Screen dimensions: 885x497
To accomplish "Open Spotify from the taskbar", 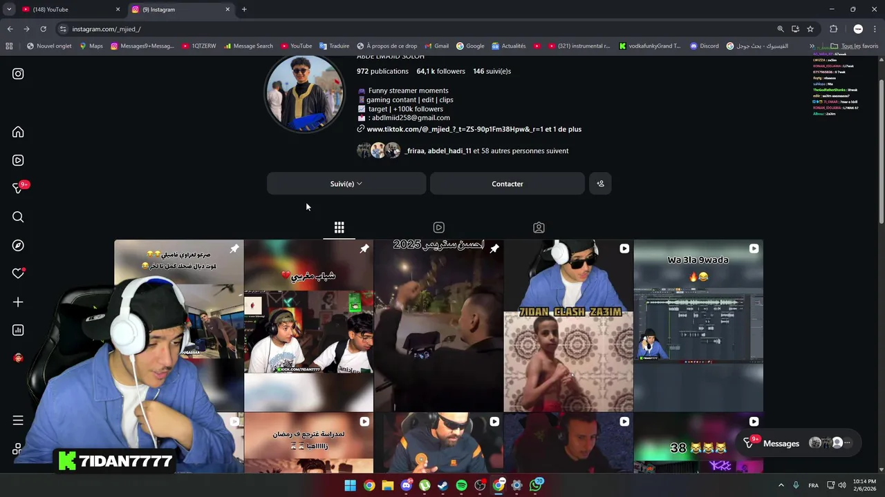I will (461, 485).
